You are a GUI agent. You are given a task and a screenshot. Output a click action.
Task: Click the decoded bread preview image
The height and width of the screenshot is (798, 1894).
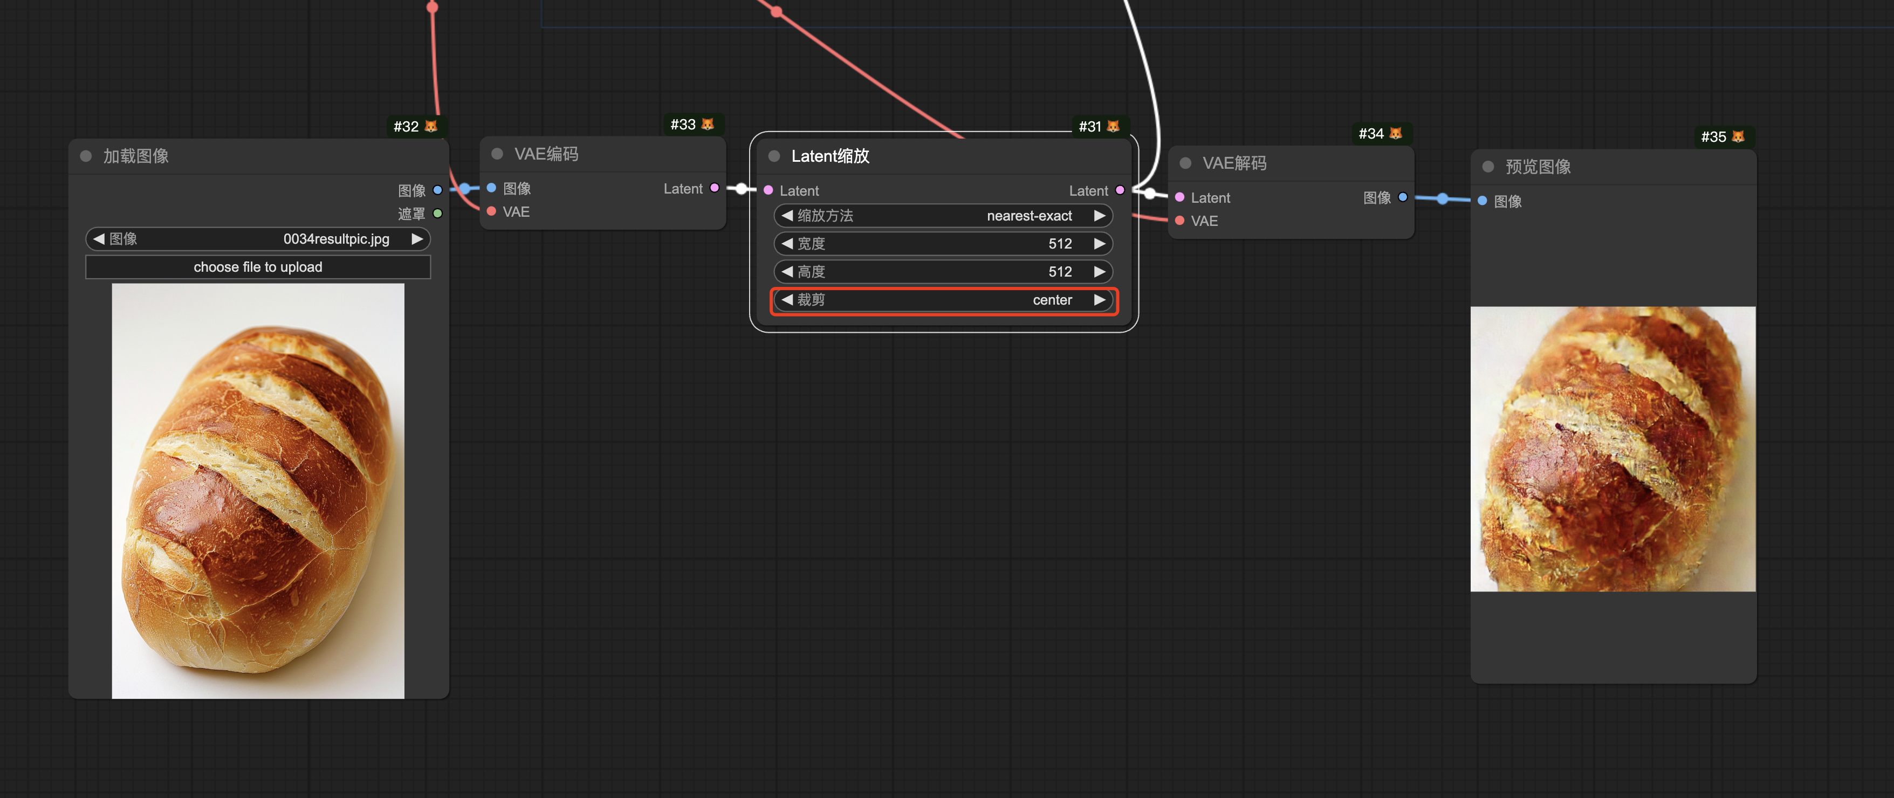pyautogui.click(x=1612, y=448)
